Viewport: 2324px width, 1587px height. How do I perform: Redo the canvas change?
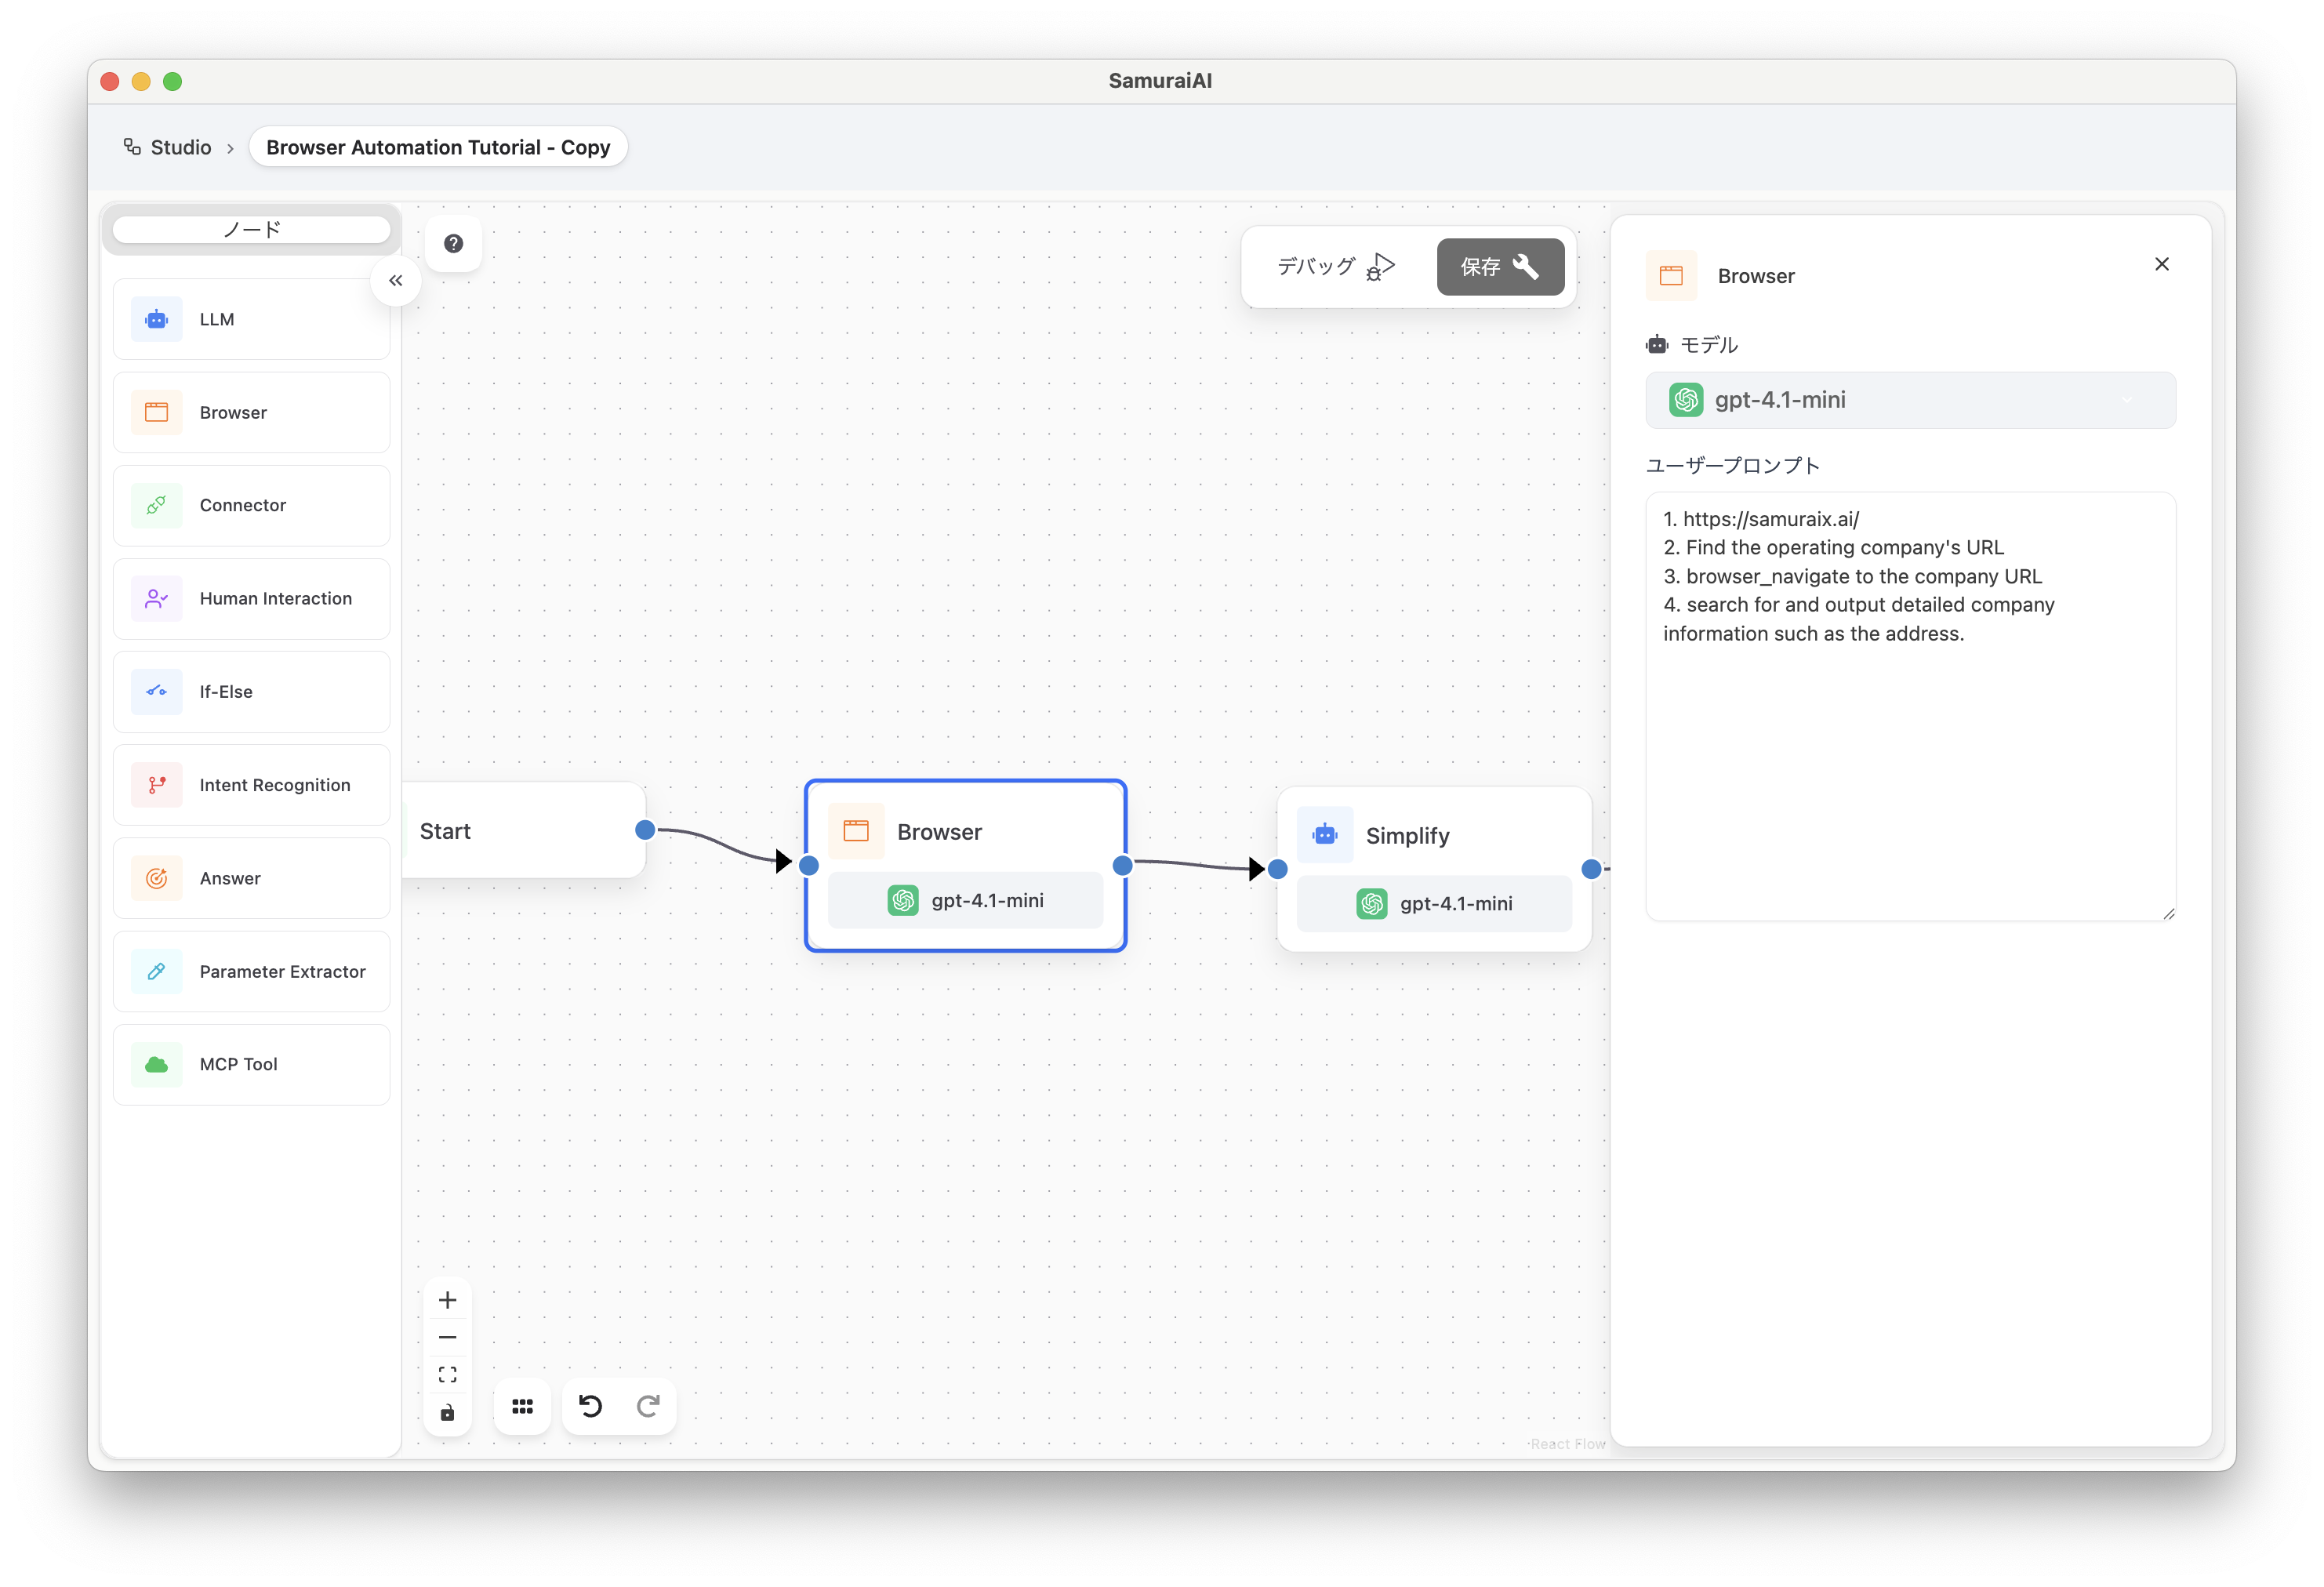tap(648, 1406)
